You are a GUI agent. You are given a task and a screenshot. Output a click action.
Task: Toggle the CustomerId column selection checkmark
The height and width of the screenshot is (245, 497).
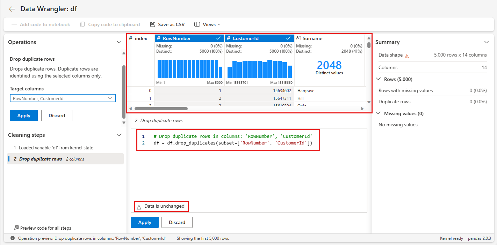(288, 38)
